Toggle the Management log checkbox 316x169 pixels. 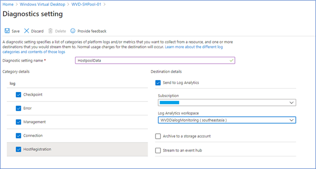18,122
